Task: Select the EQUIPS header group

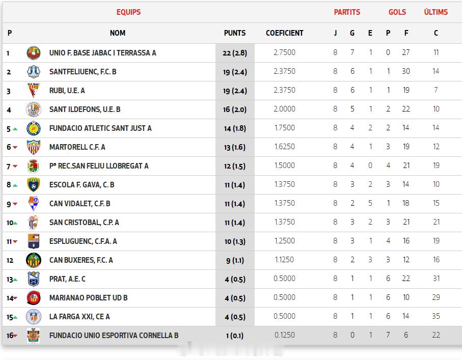Action: coord(128,12)
